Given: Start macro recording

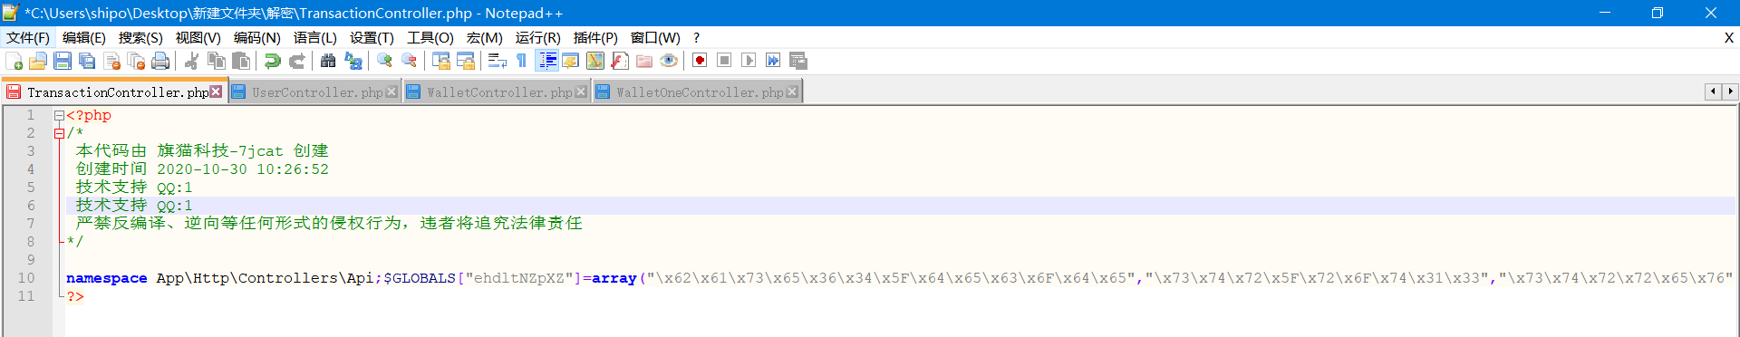Looking at the screenshot, I should tap(700, 61).
